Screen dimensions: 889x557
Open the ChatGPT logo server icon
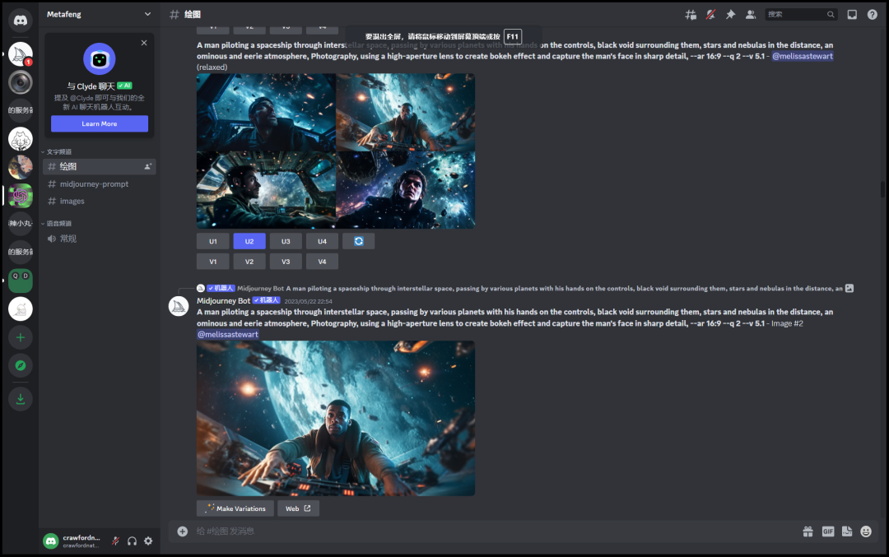coord(21,196)
